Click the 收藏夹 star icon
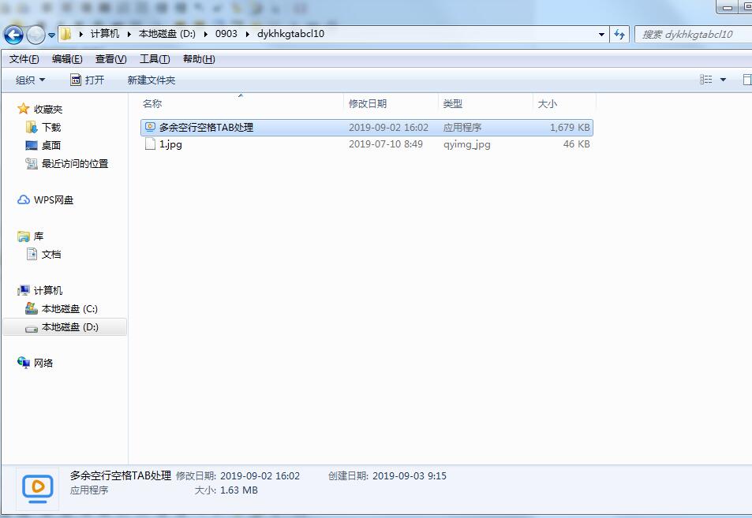Viewport: 752px width, 518px height. 24,109
